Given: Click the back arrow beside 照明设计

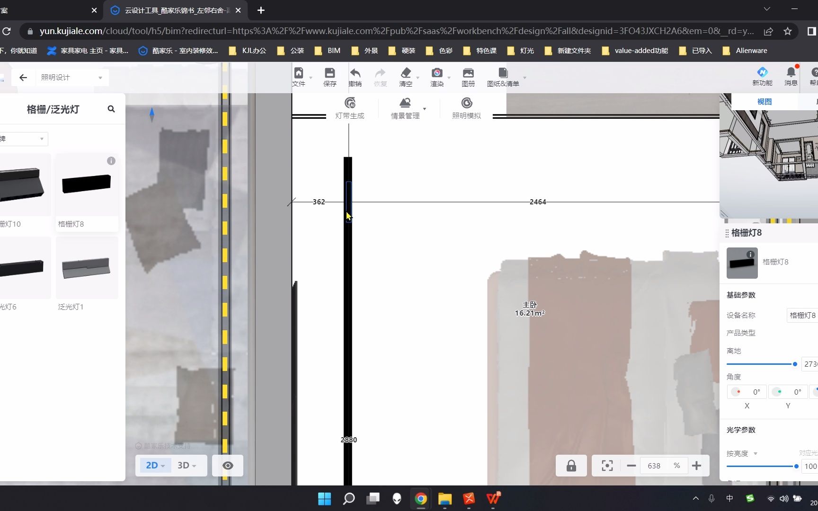Looking at the screenshot, I should (x=23, y=77).
